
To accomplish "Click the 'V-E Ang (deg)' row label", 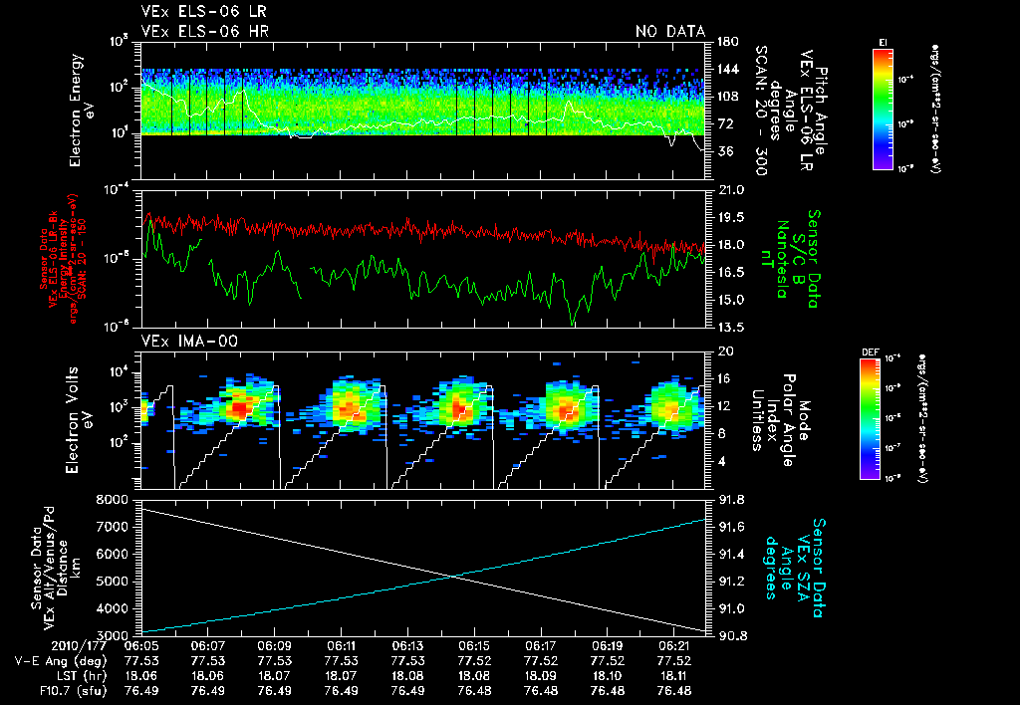I will pyautogui.click(x=61, y=661).
